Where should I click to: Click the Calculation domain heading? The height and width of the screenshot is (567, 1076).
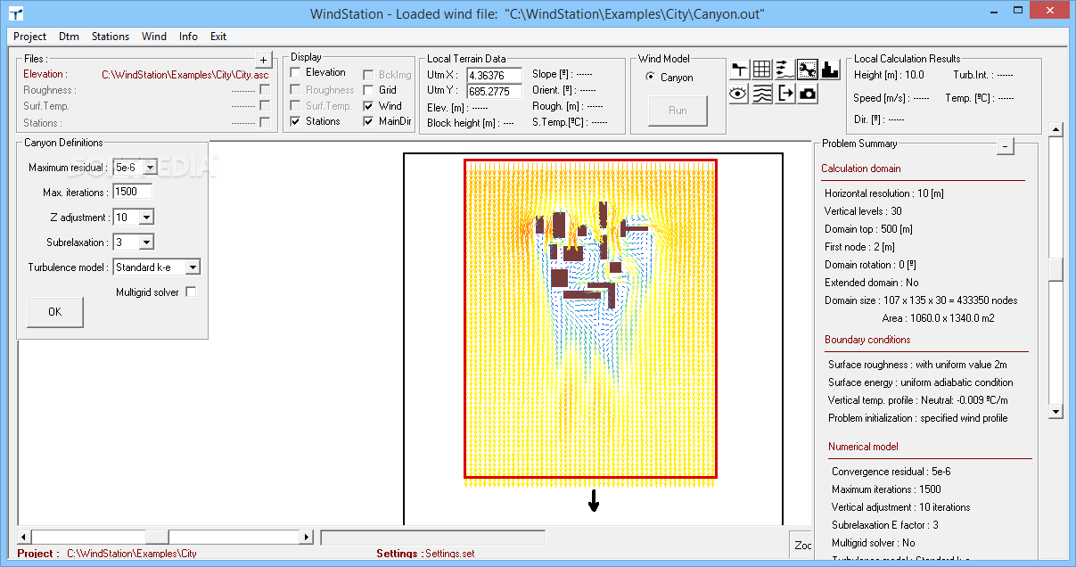tap(860, 168)
